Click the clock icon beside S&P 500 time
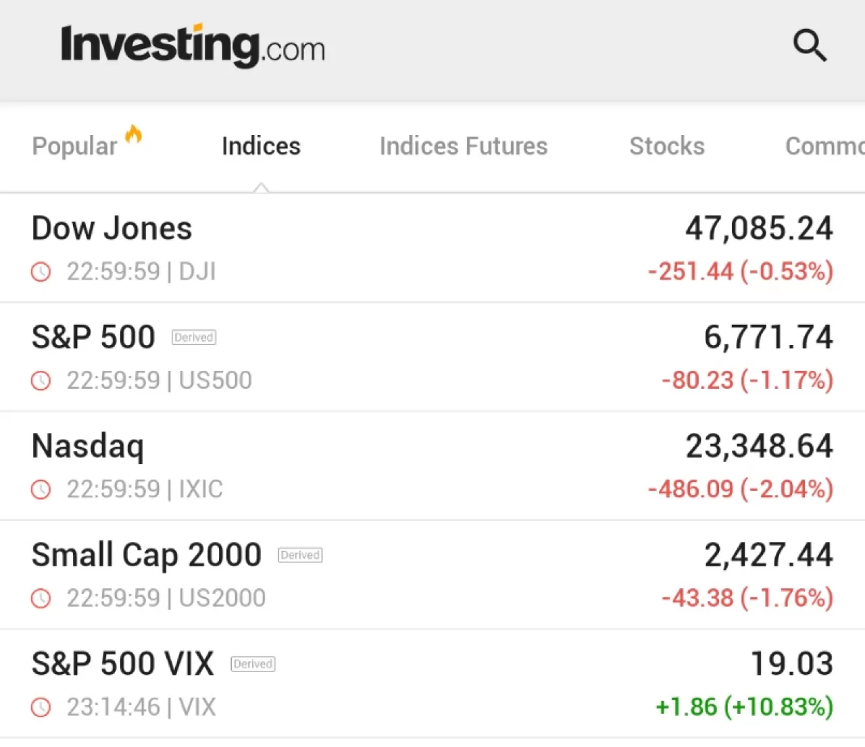The height and width of the screenshot is (747, 865). (41, 380)
